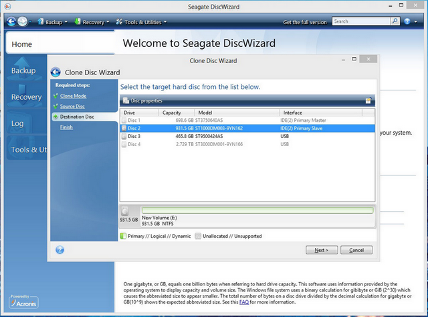Expand the Backup dropdown menu
Image resolution: width=428 pixels, height=317 pixels.
(53, 22)
